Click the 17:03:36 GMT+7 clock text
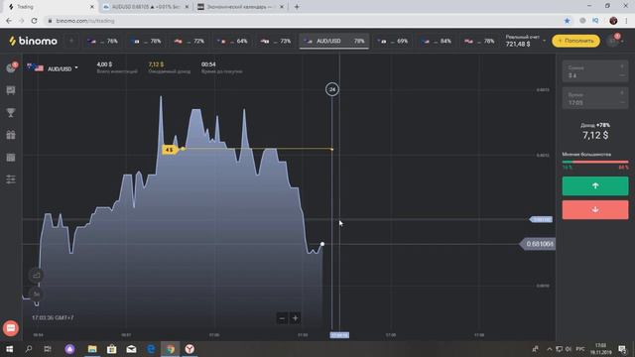635x357 pixels. click(x=53, y=318)
